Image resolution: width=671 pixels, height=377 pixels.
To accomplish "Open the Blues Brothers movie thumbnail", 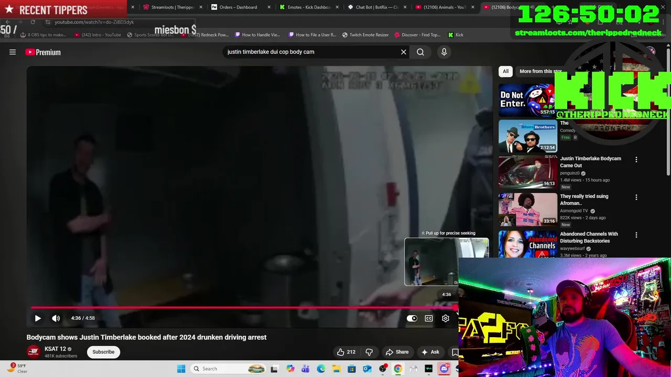I will (527, 136).
